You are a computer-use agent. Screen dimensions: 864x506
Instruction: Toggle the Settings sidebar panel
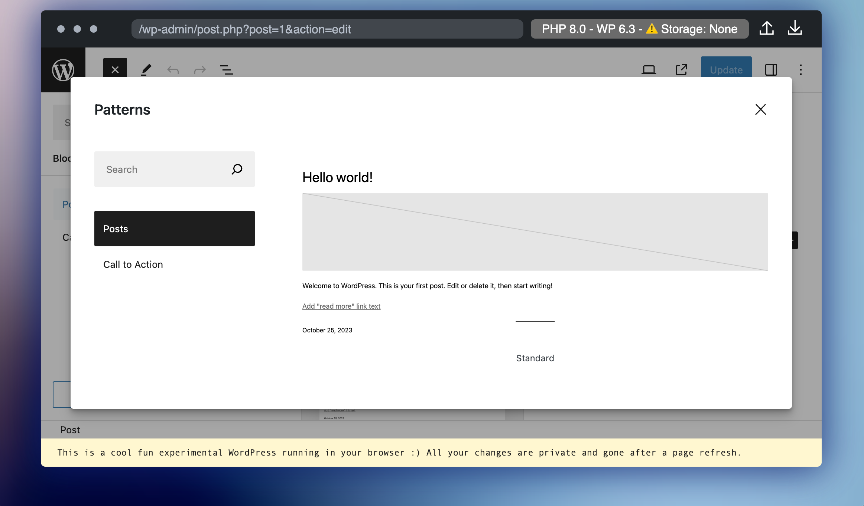pyautogui.click(x=771, y=70)
